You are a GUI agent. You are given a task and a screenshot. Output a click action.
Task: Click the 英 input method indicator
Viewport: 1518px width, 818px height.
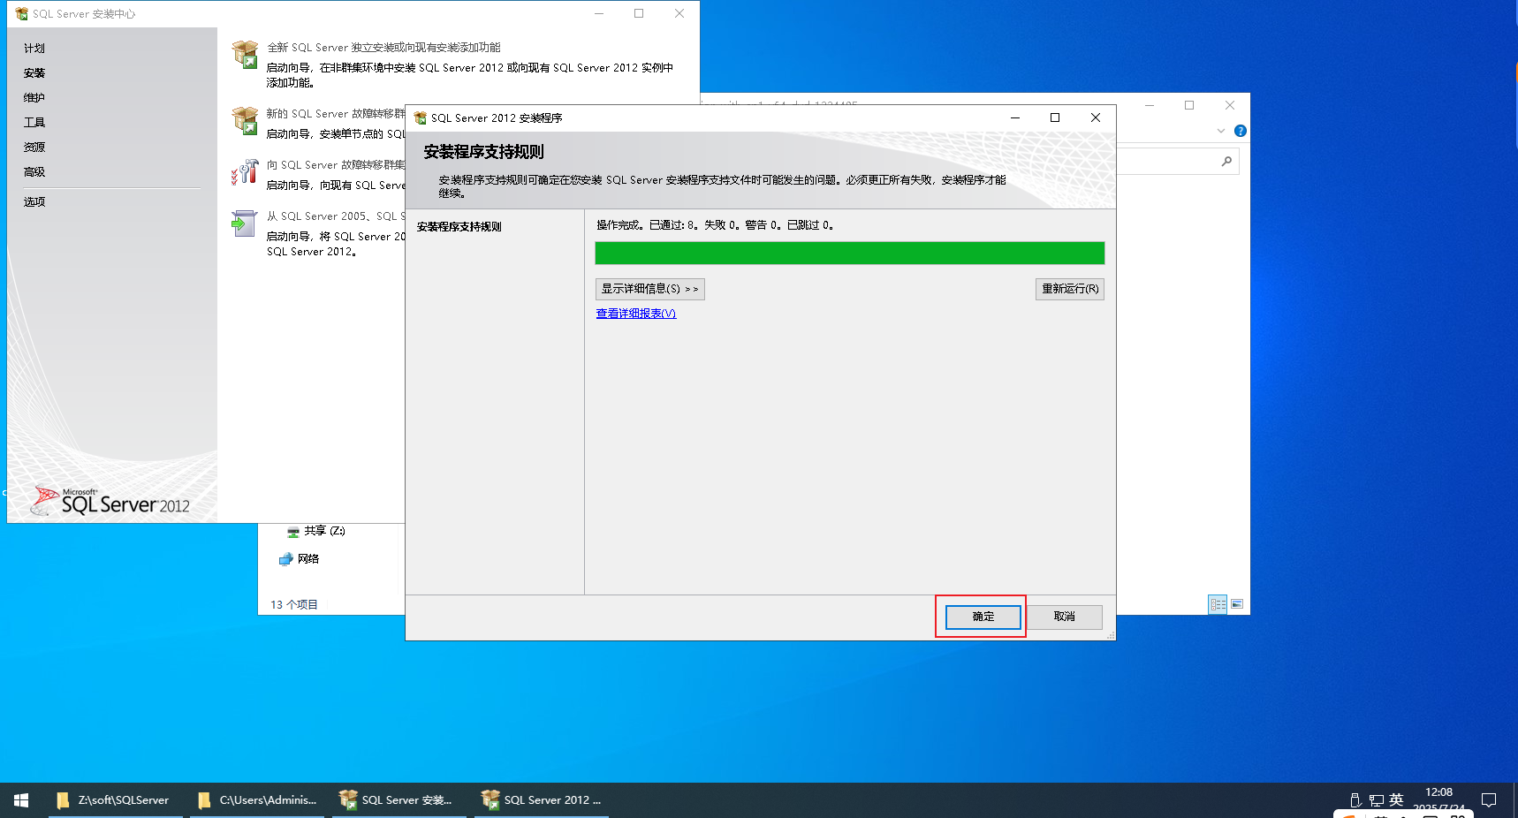(1396, 799)
